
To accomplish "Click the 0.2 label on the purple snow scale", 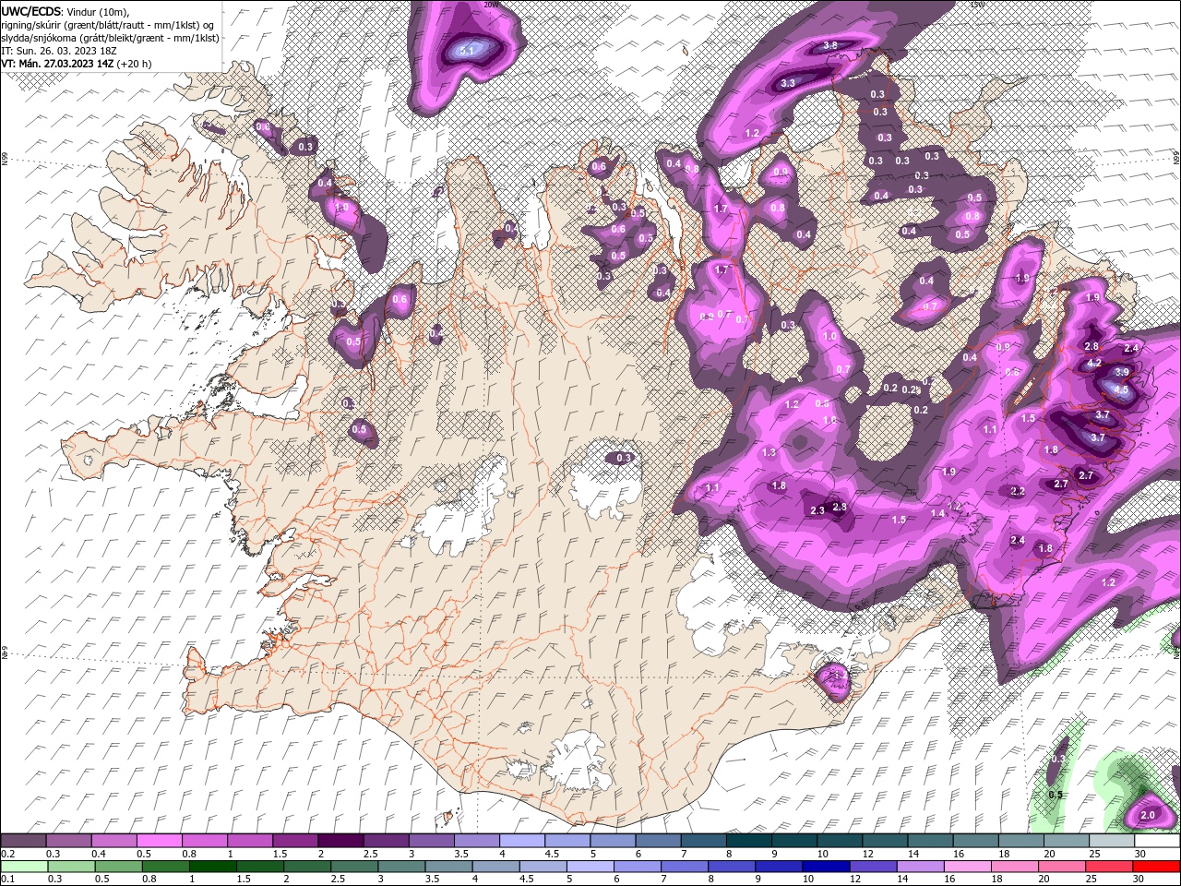I will (x=8, y=854).
